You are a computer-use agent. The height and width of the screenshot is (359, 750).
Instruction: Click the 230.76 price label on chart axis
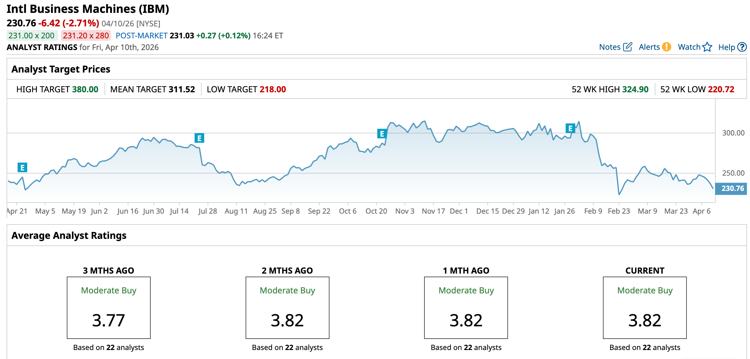coord(732,188)
